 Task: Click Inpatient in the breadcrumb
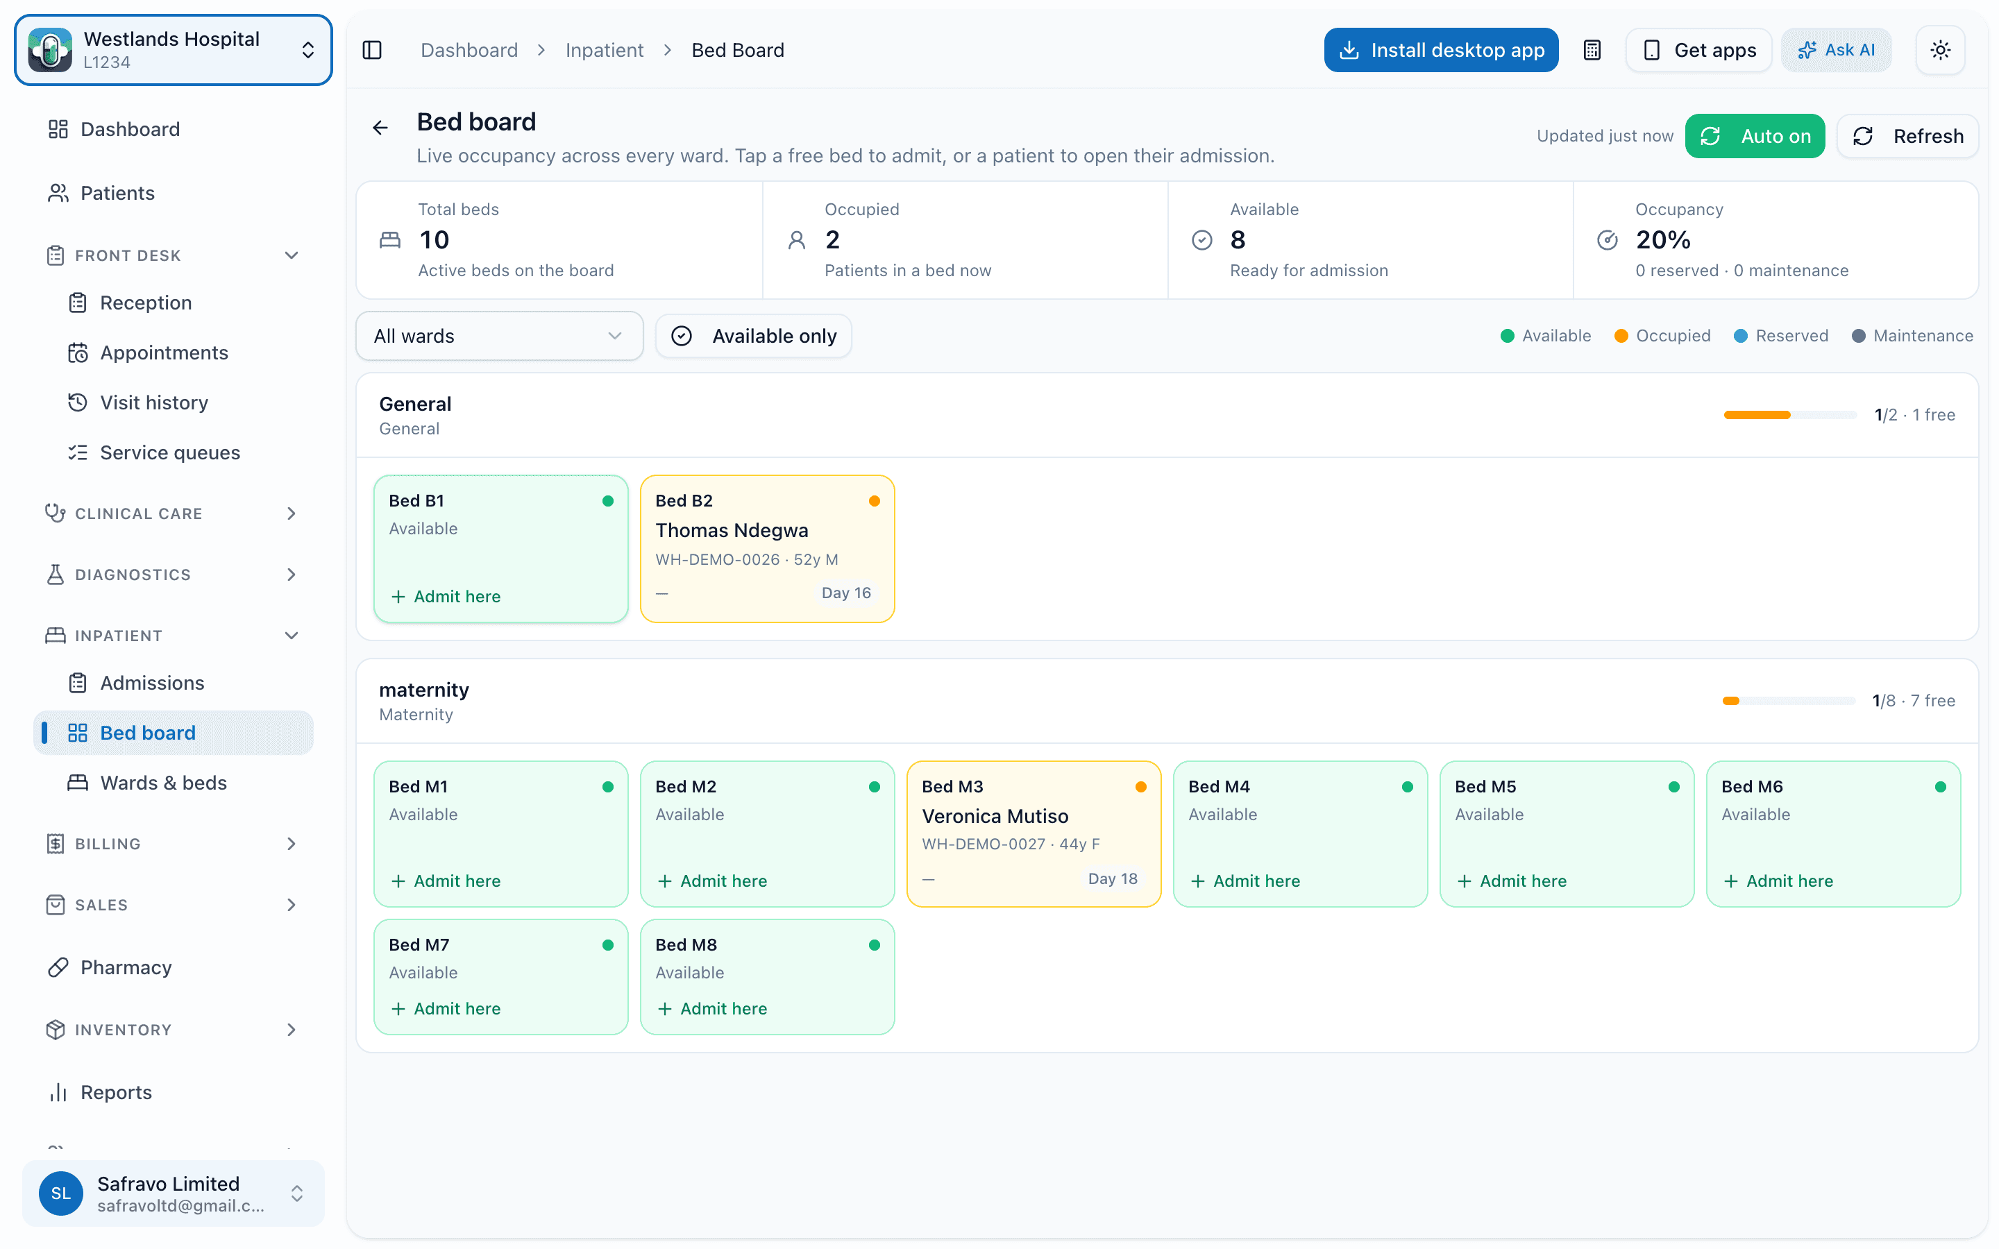[x=604, y=51]
